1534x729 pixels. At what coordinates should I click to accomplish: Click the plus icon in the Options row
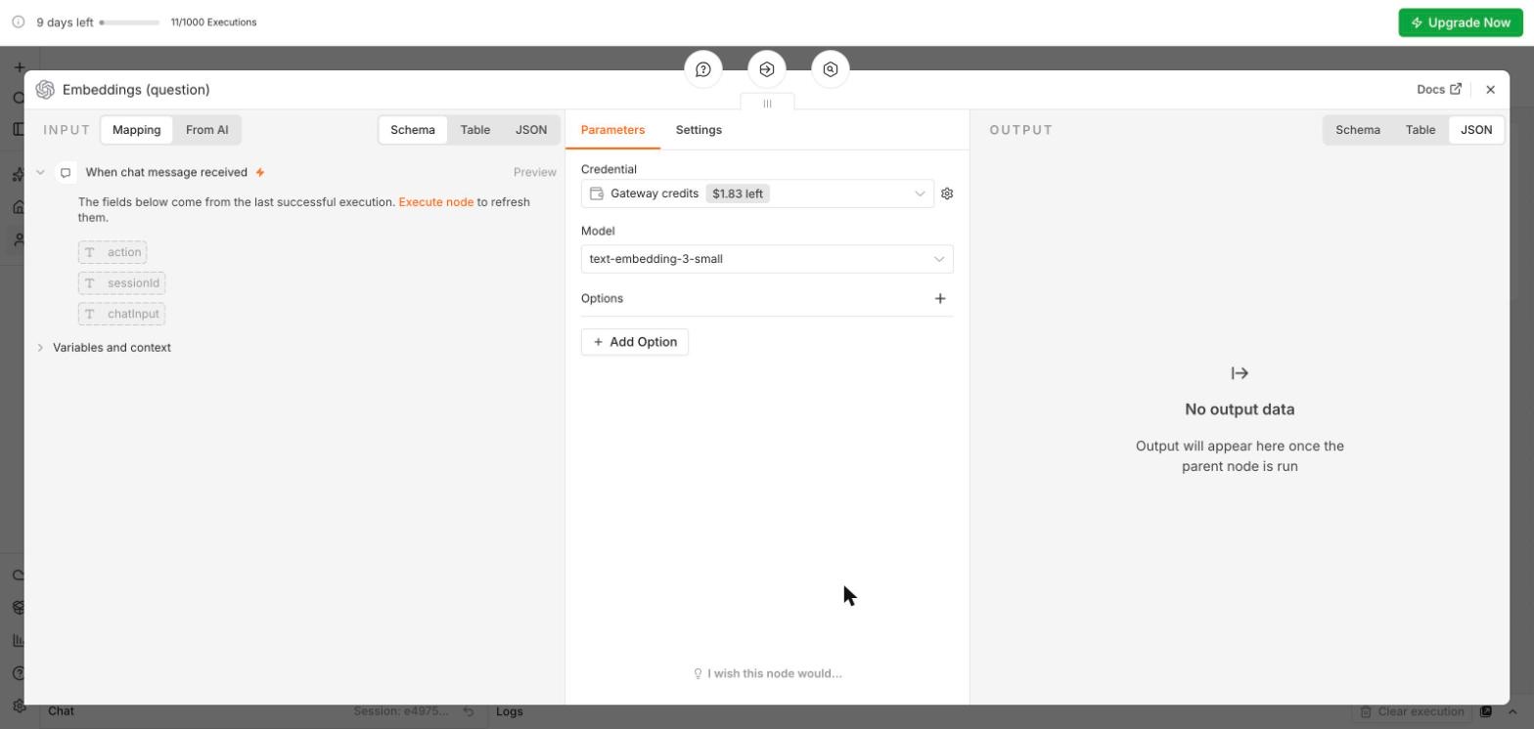[940, 298]
